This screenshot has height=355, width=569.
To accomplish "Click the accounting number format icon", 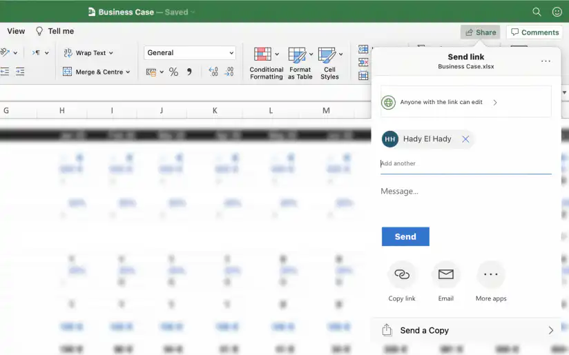I will (151, 72).
